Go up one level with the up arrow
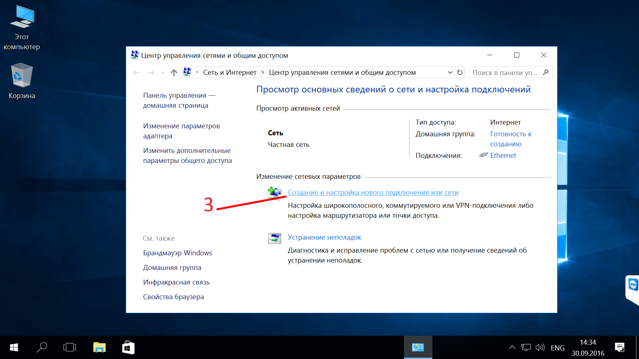This screenshot has width=639, height=359. coord(174,72)
